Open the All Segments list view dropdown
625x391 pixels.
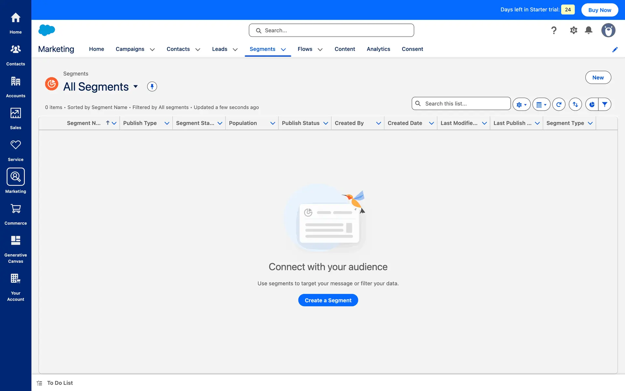136,86
